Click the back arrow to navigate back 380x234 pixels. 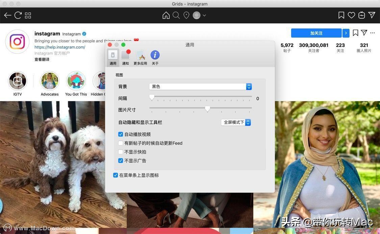[7, 15]
